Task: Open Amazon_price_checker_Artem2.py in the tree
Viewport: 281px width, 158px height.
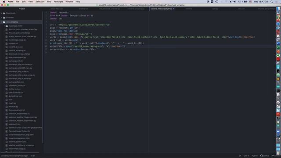Action: (x=23, y=29)
